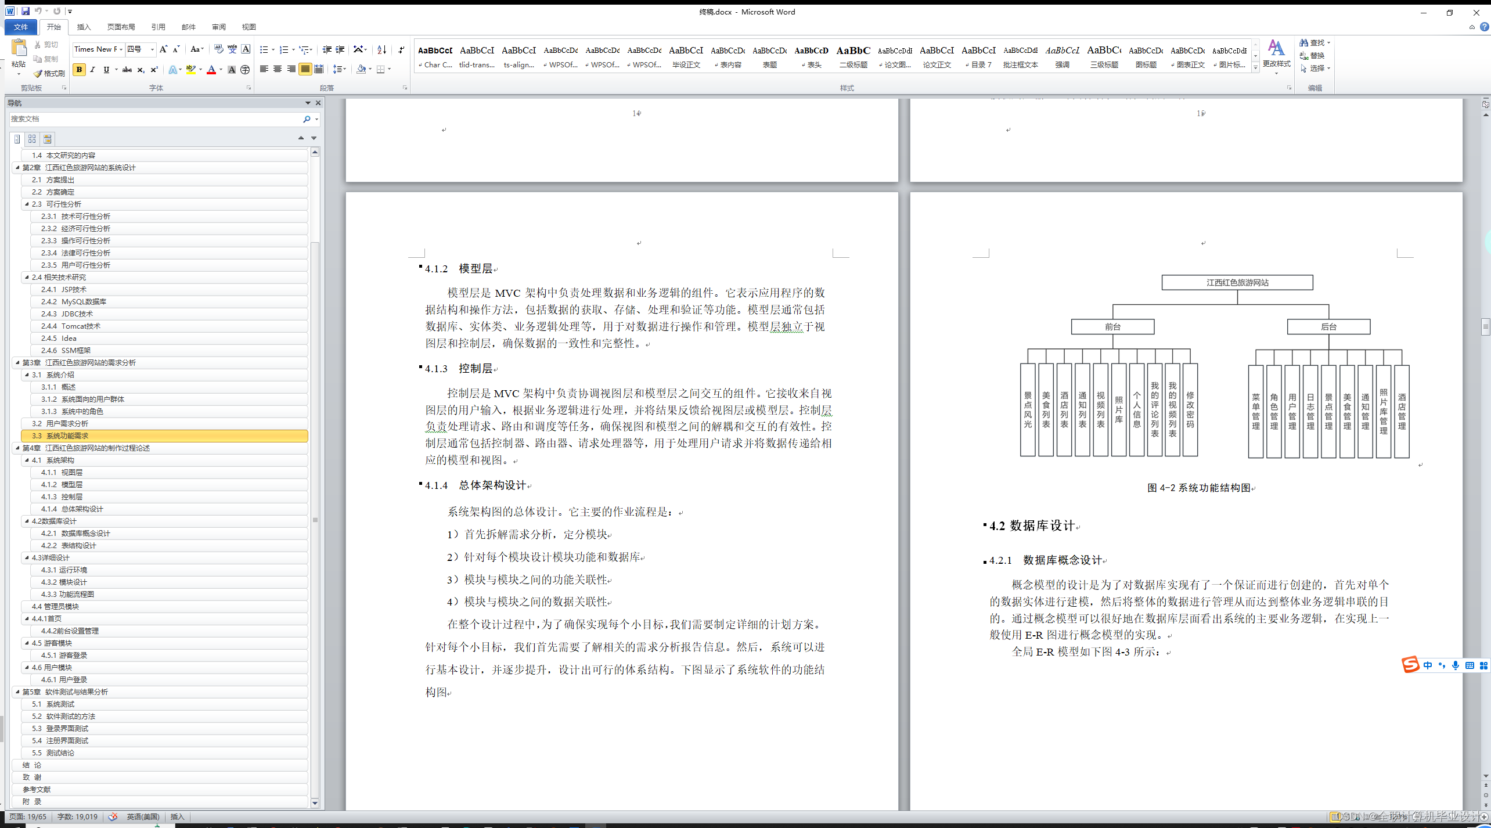Click the Strikethrough abc icon
The height and width of the screenshot is (828, 1491).
[x=127, y=70]
